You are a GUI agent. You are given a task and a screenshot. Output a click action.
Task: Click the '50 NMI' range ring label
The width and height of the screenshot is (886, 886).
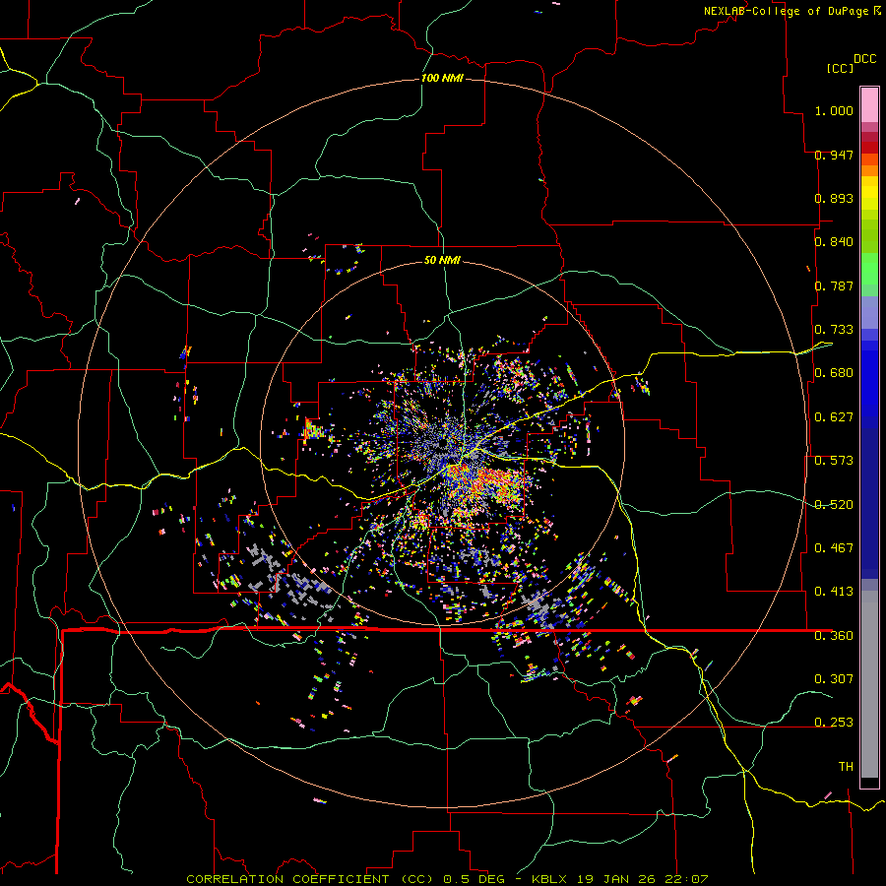point(442,261)
